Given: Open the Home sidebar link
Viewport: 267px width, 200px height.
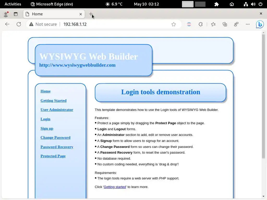Looking at the screenshot, I should tap(45, 91).
